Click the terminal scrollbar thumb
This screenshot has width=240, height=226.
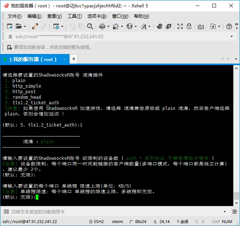[236, 196]
